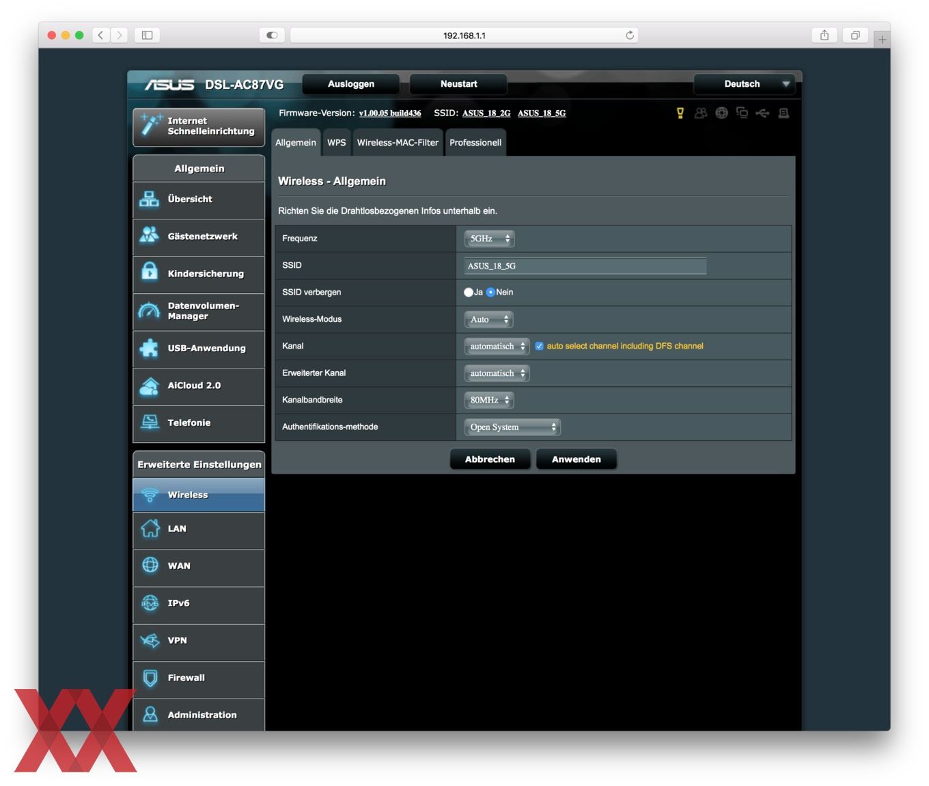Viewport: 929px width, 786px height.
Task: Open firmware version v1.00.05 build436 link
Action: coord(390,113)
